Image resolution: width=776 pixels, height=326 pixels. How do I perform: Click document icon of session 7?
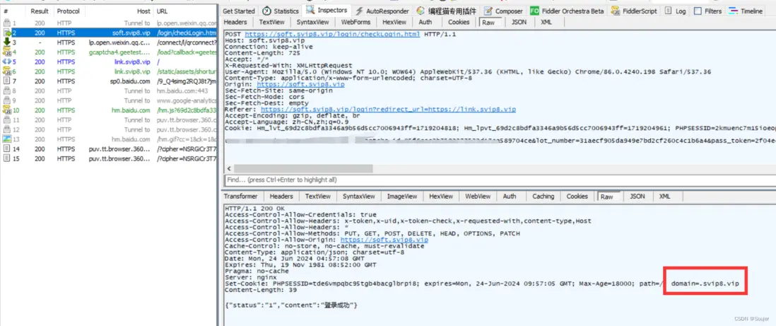pos(7,81)
